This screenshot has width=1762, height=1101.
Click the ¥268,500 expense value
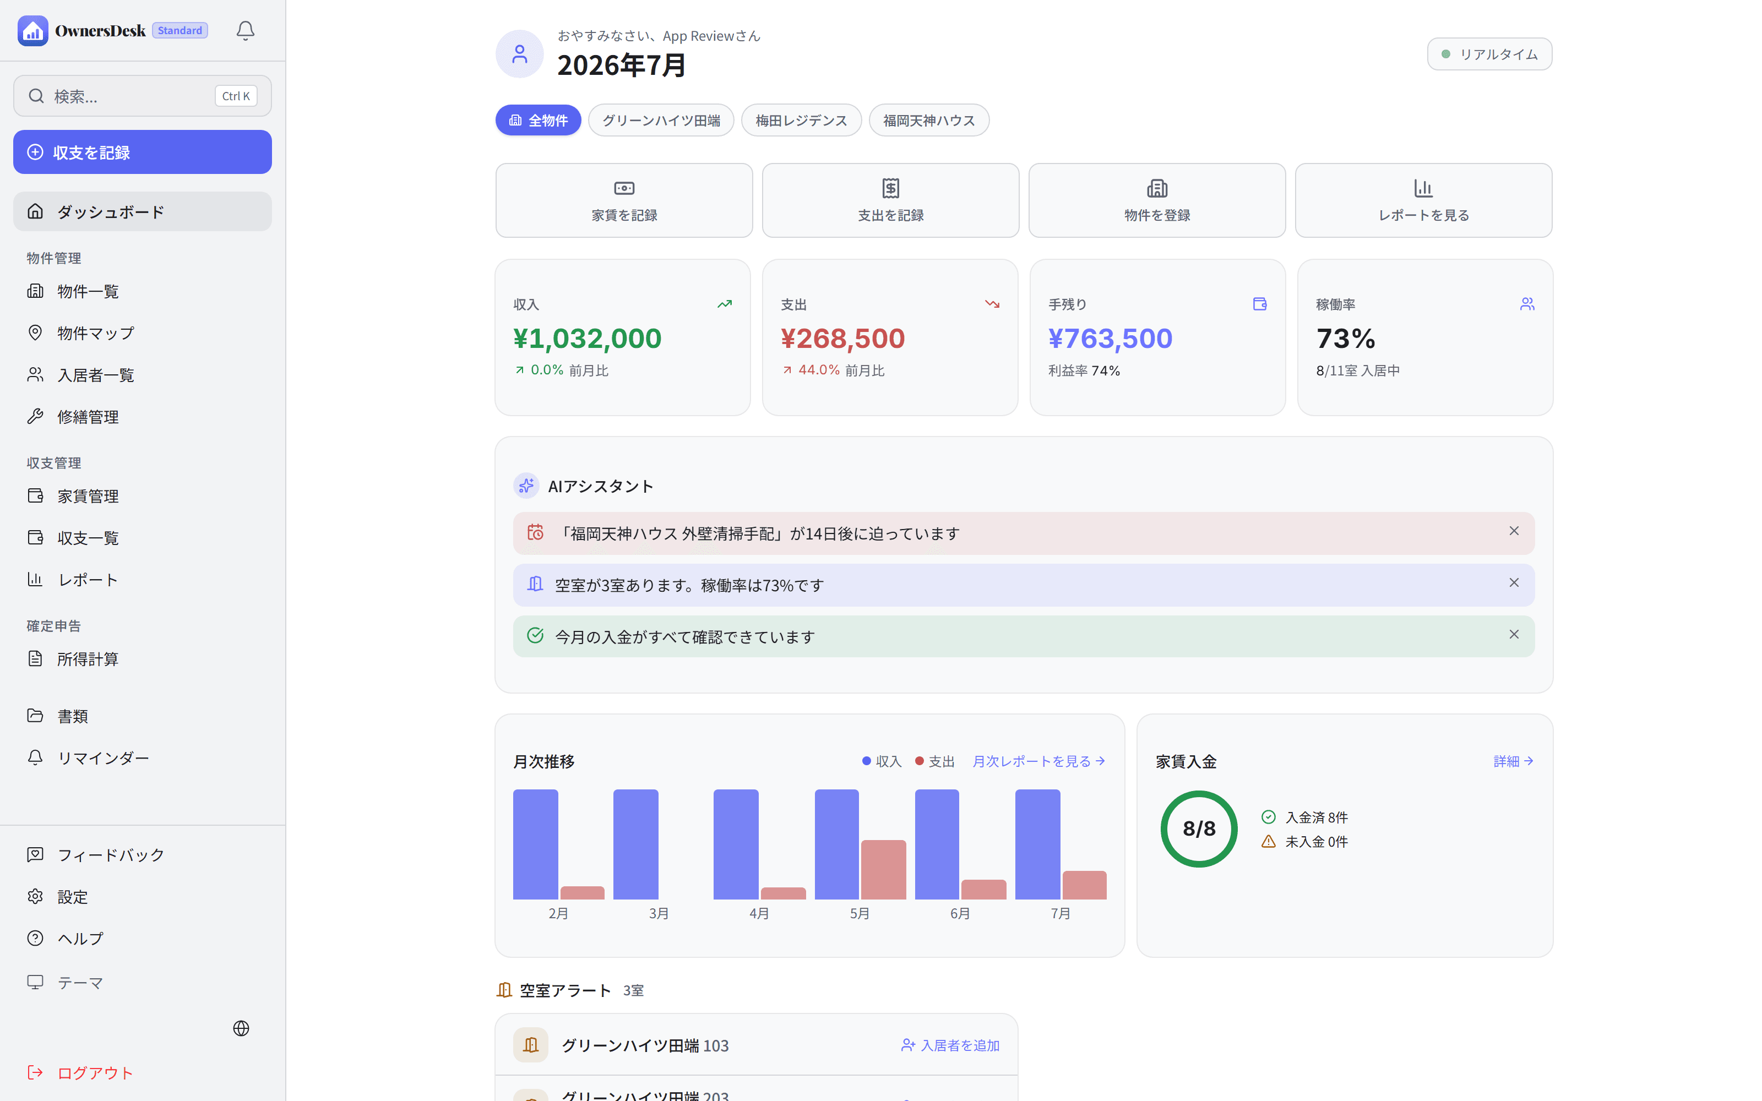point(842,339)
